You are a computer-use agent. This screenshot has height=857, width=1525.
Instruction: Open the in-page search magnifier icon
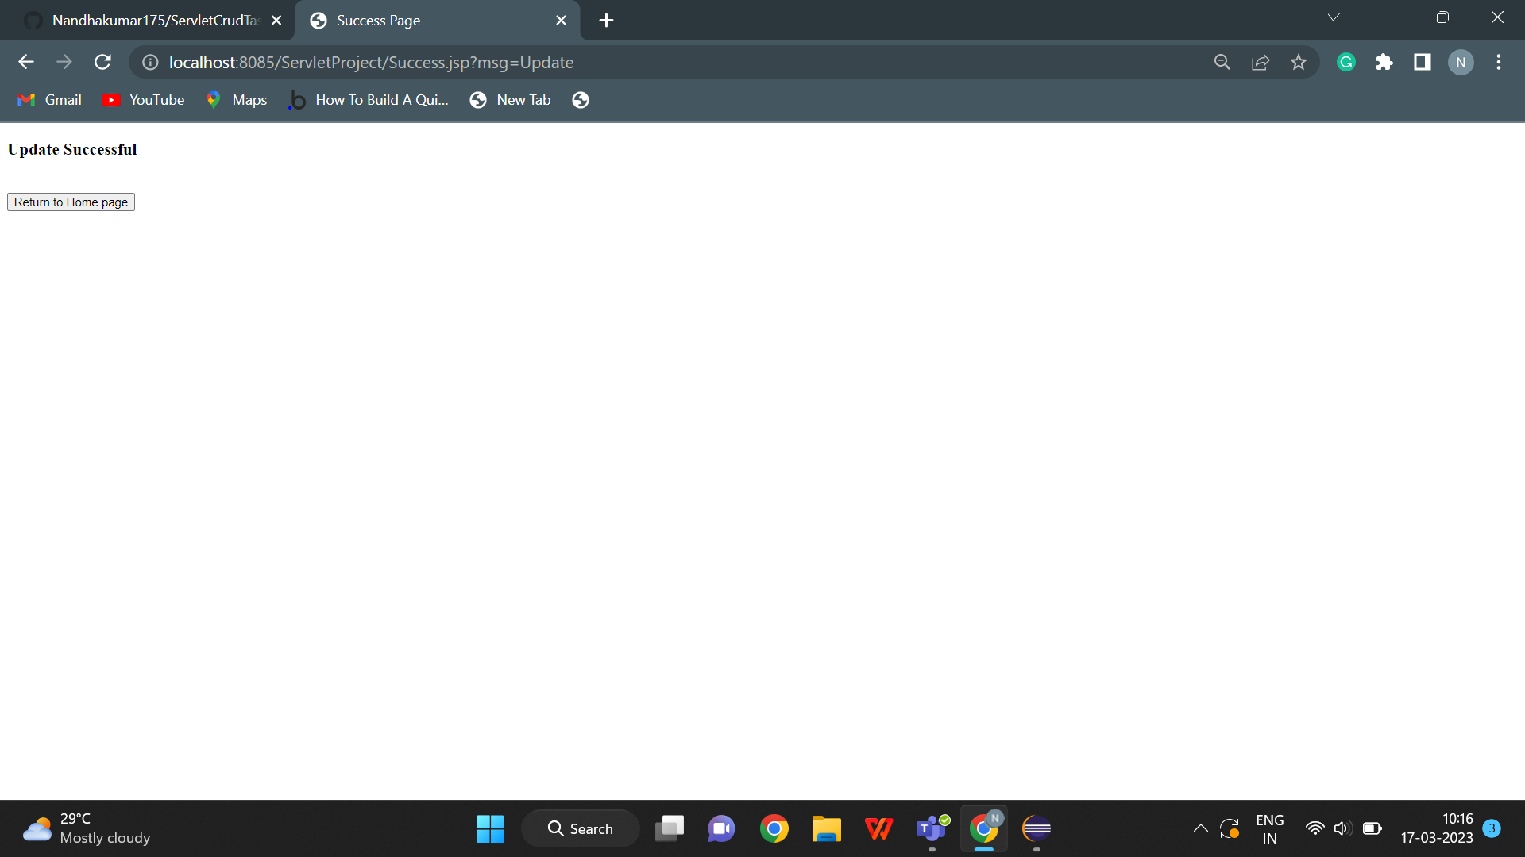tap(1222, 62)
